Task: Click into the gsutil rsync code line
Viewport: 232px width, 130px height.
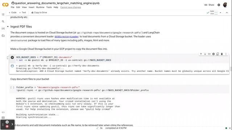Action: point(82,90)
